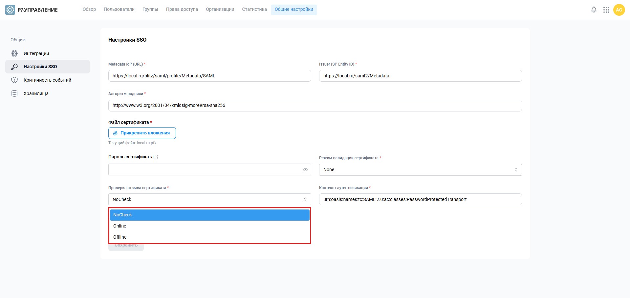
Task: Toggle password visibility with the eye icon
Action: click(x=305, y=169)
